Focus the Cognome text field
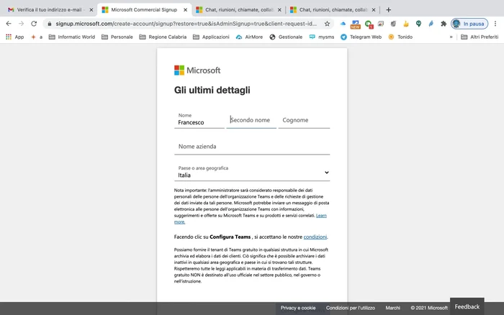This screenshot has height=315, width=504. [x=304, y=121]
